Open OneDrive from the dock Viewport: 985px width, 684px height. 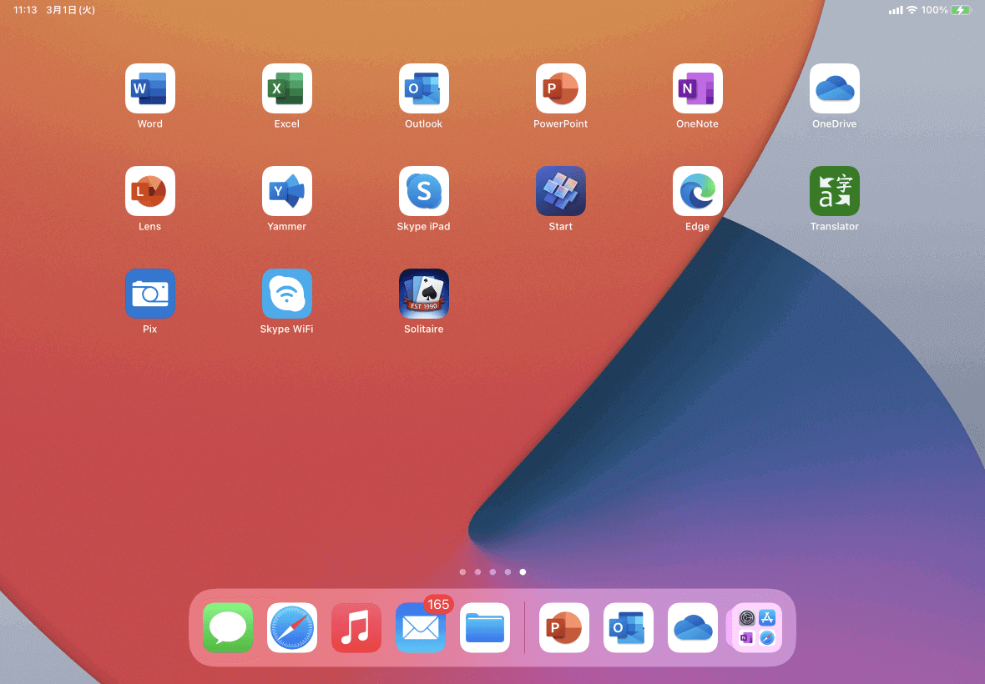(692, 627)
